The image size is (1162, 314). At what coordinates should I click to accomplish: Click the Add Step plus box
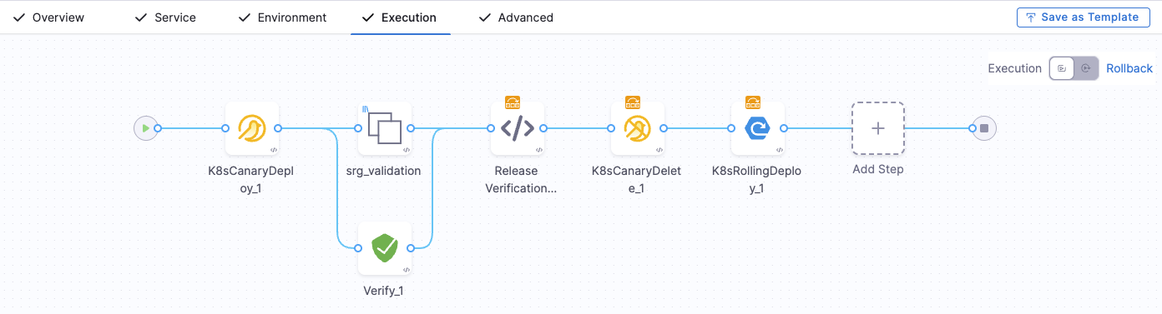tap(878, 128)
